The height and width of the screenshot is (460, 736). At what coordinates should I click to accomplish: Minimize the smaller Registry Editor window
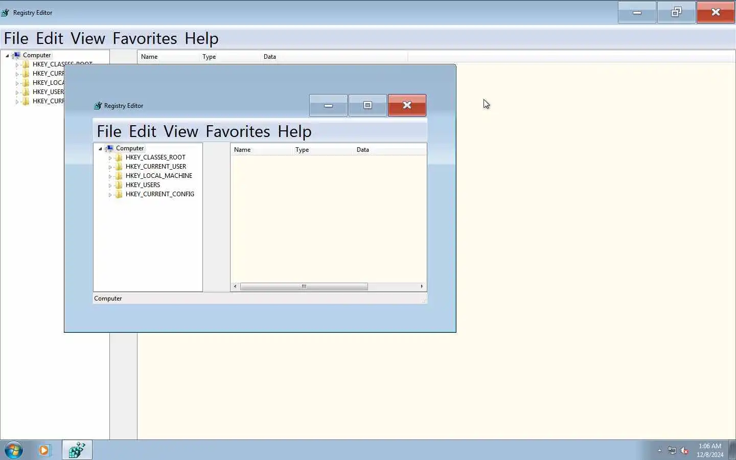click(328, 105)
